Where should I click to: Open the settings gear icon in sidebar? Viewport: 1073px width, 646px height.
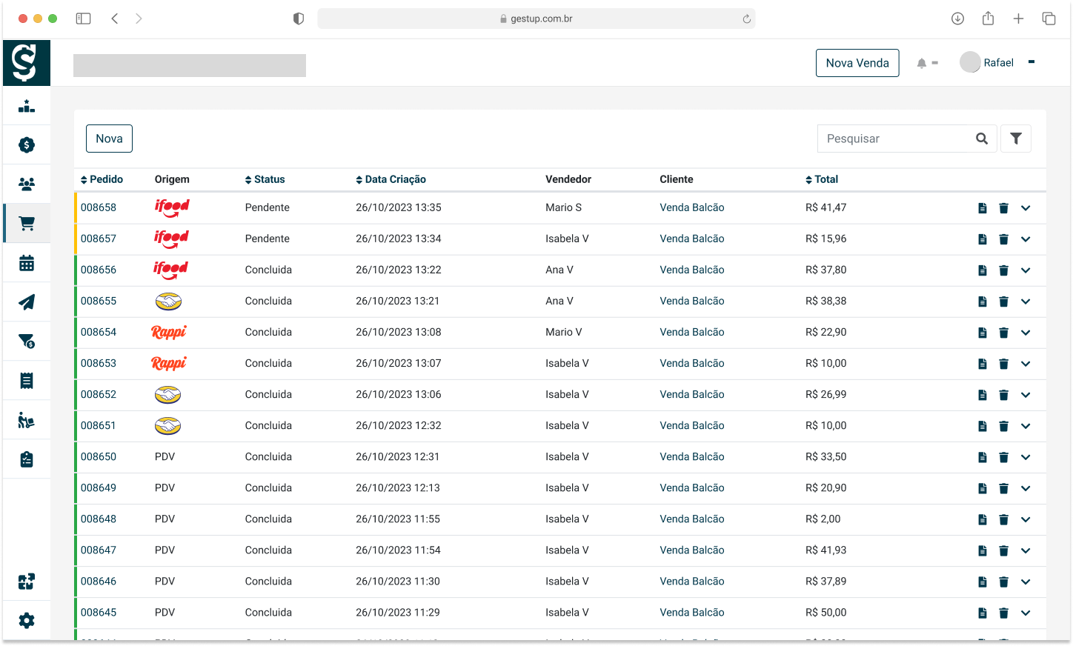(27, 621)
